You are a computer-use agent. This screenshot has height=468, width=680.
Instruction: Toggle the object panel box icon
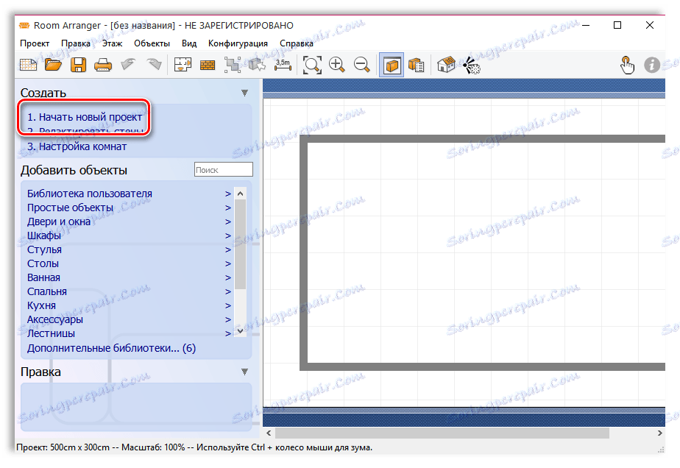392,65
